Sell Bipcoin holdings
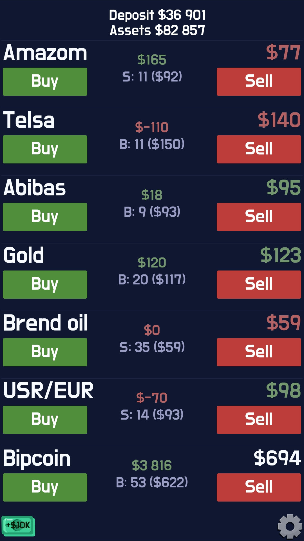Viewport: 304px width, 541px height. (x=259, y=487)
